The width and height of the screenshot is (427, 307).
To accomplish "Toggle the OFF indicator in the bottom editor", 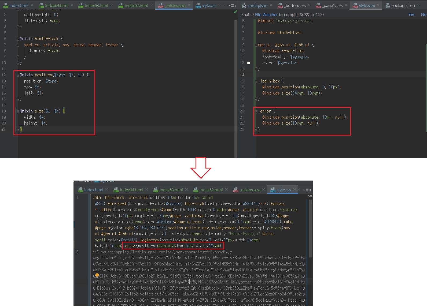I will (310, 196).
